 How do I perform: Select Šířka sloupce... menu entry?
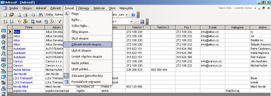pos(88,32)
